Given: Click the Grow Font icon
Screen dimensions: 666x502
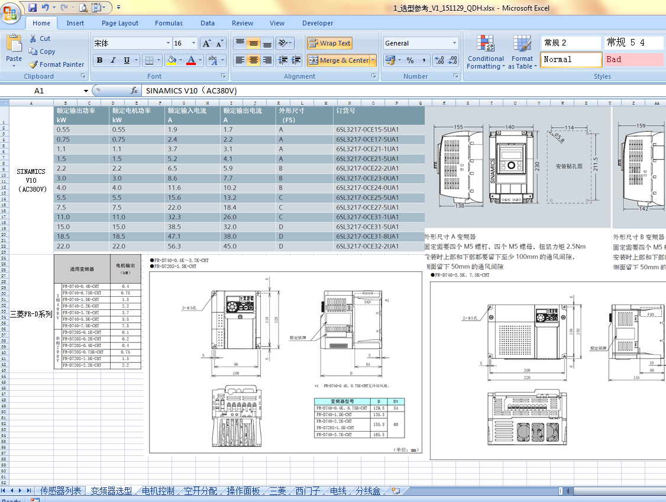Looking at the screenshot, I should coord(206,43).
